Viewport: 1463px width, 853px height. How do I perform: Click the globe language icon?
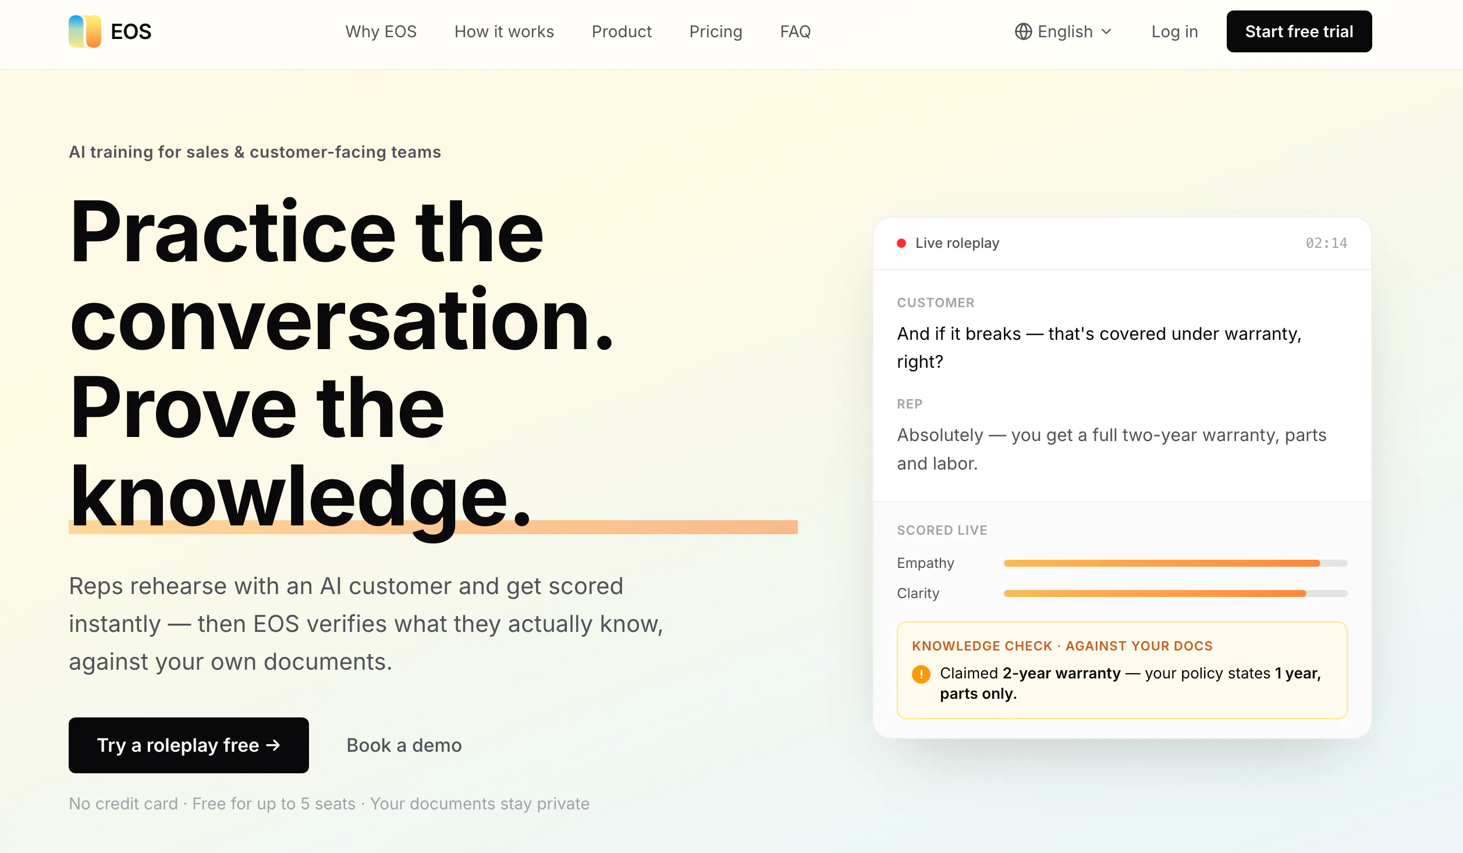coord(1023,31)
